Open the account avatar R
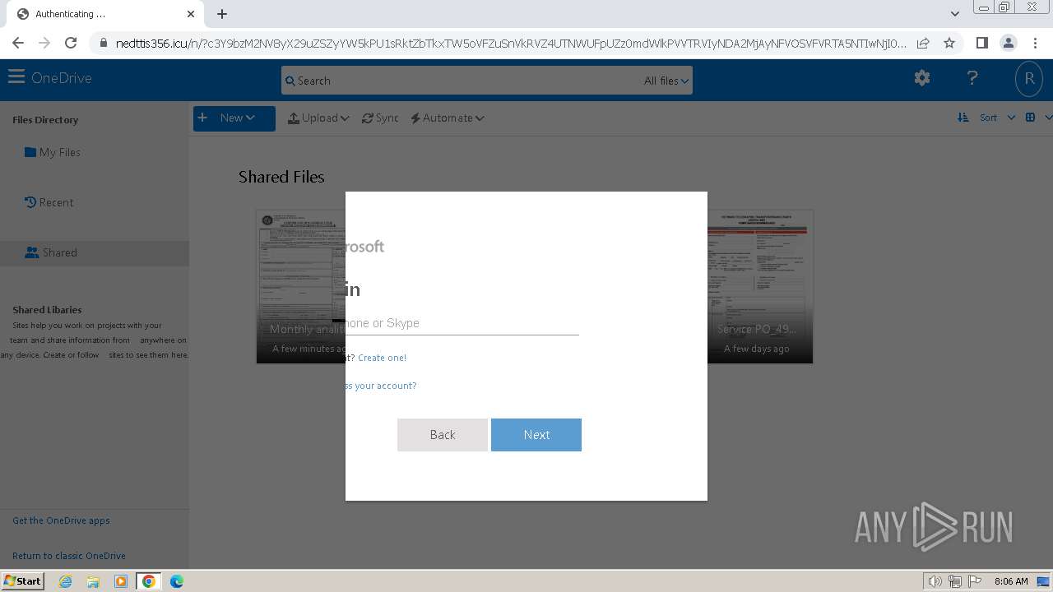1053x592 pixels. 1028,79
